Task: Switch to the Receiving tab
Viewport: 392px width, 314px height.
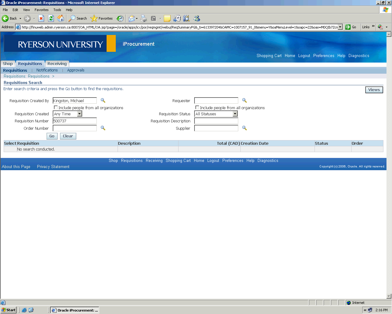Action: pyautogui.click(x=57, y=64)
